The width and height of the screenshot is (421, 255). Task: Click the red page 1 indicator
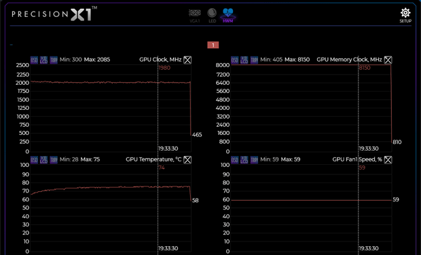(213, 45)
